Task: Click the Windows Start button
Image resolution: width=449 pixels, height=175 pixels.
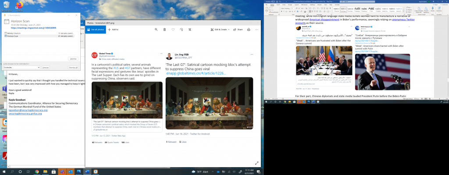Action: click(x=4, y=172)
